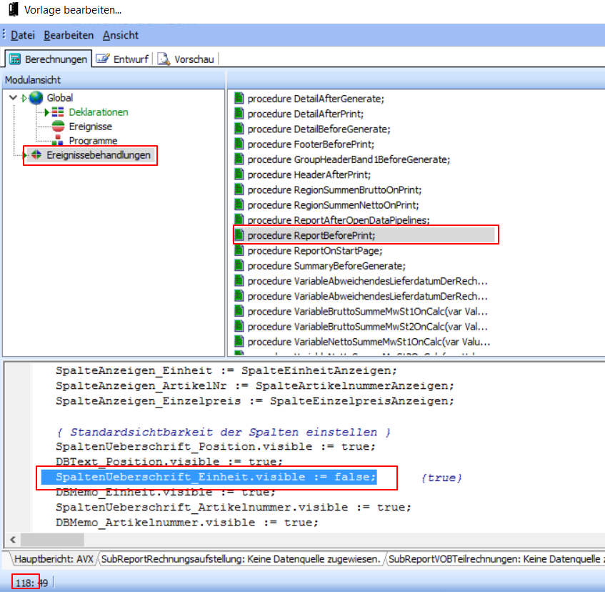Select procedure RegionSummenNettoOnPrint
Image resolution: width=605 pixels, height=592 pixels.
333,205
